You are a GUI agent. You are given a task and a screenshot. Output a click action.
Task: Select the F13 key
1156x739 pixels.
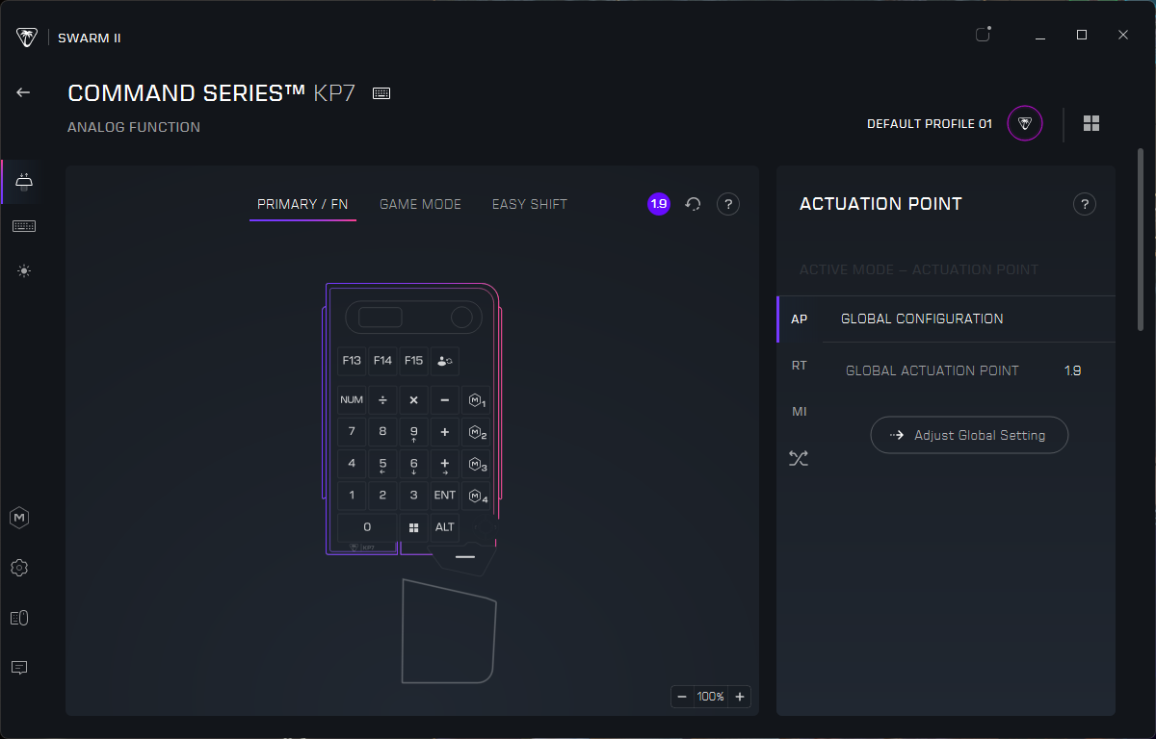point(352,361)
